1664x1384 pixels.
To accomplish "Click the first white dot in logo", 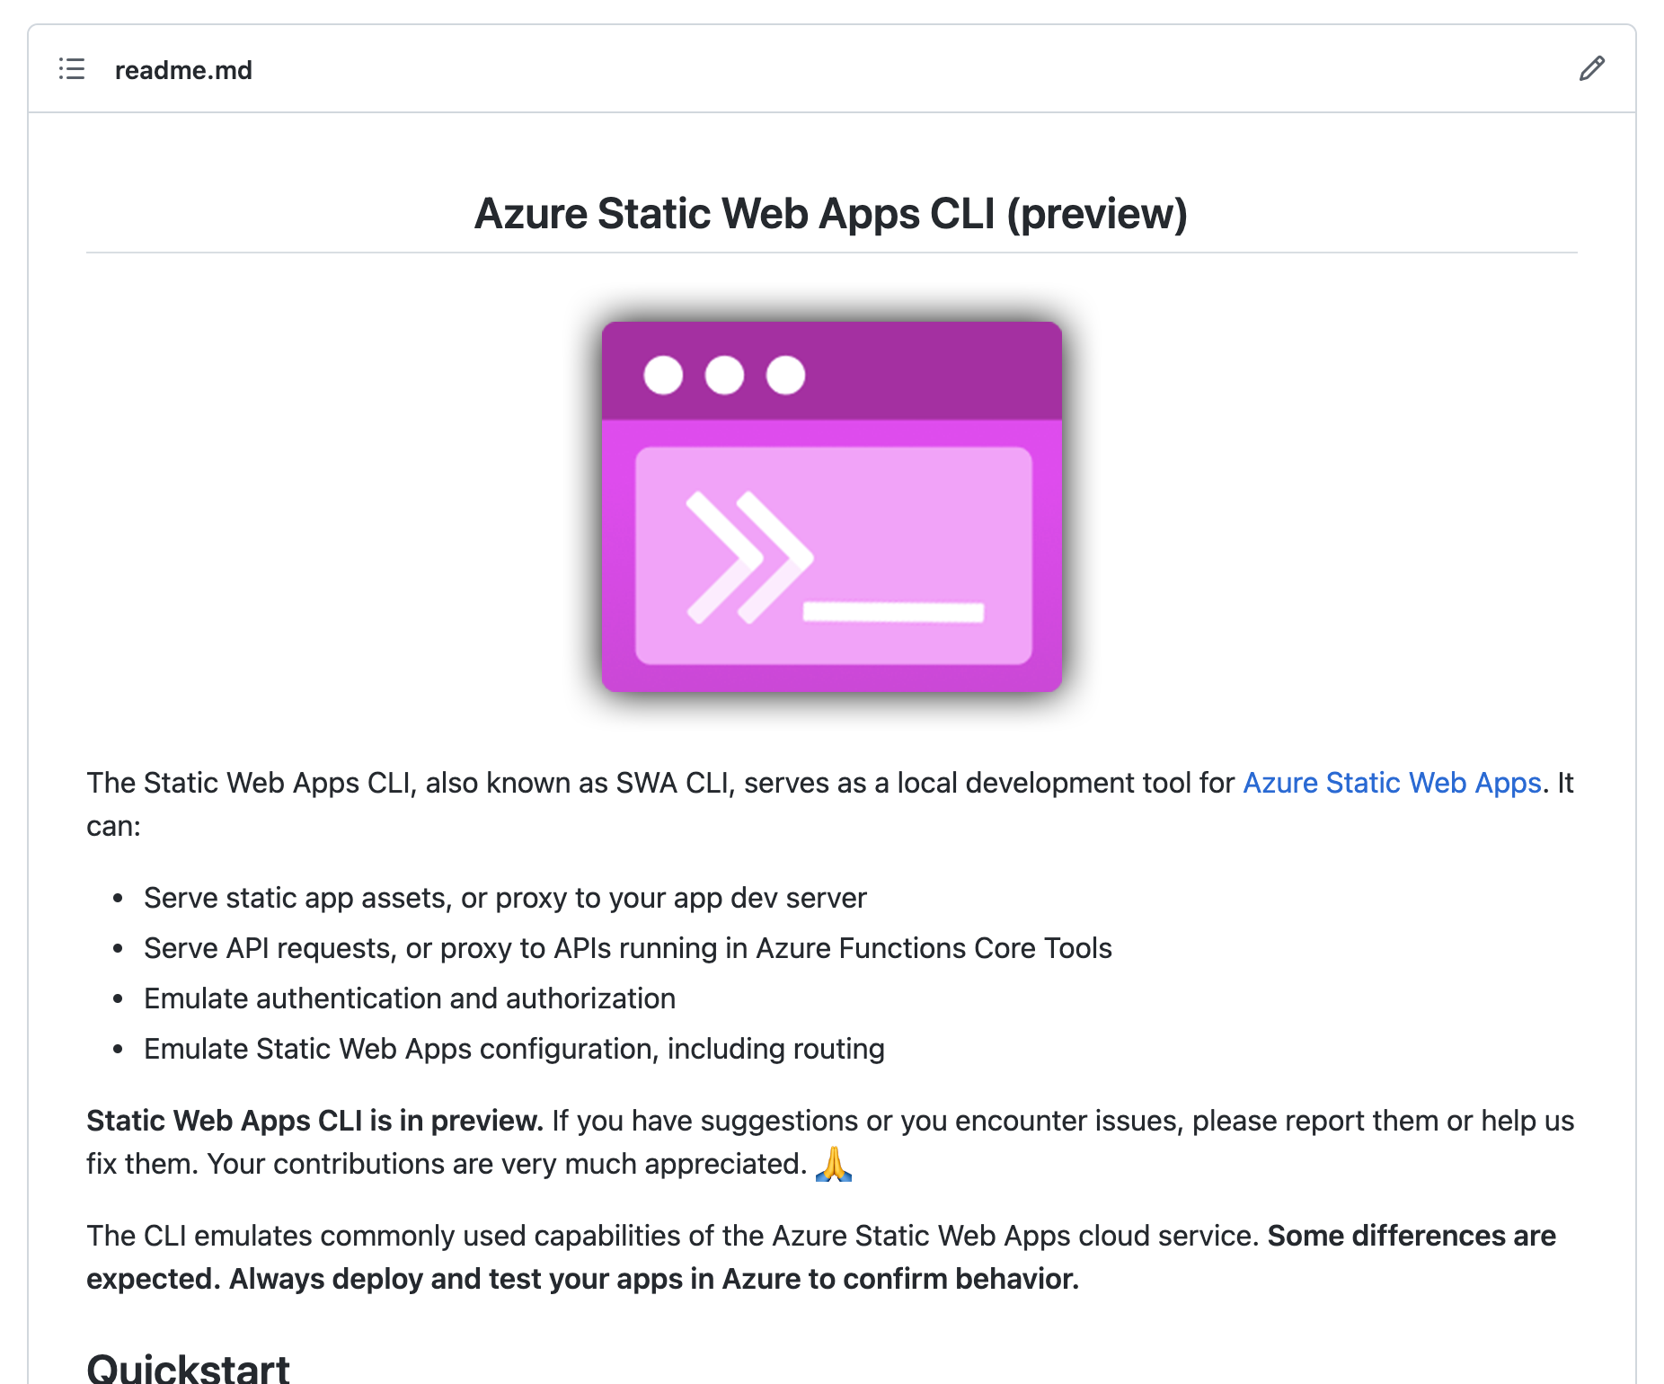I will (x=663, y=375).
